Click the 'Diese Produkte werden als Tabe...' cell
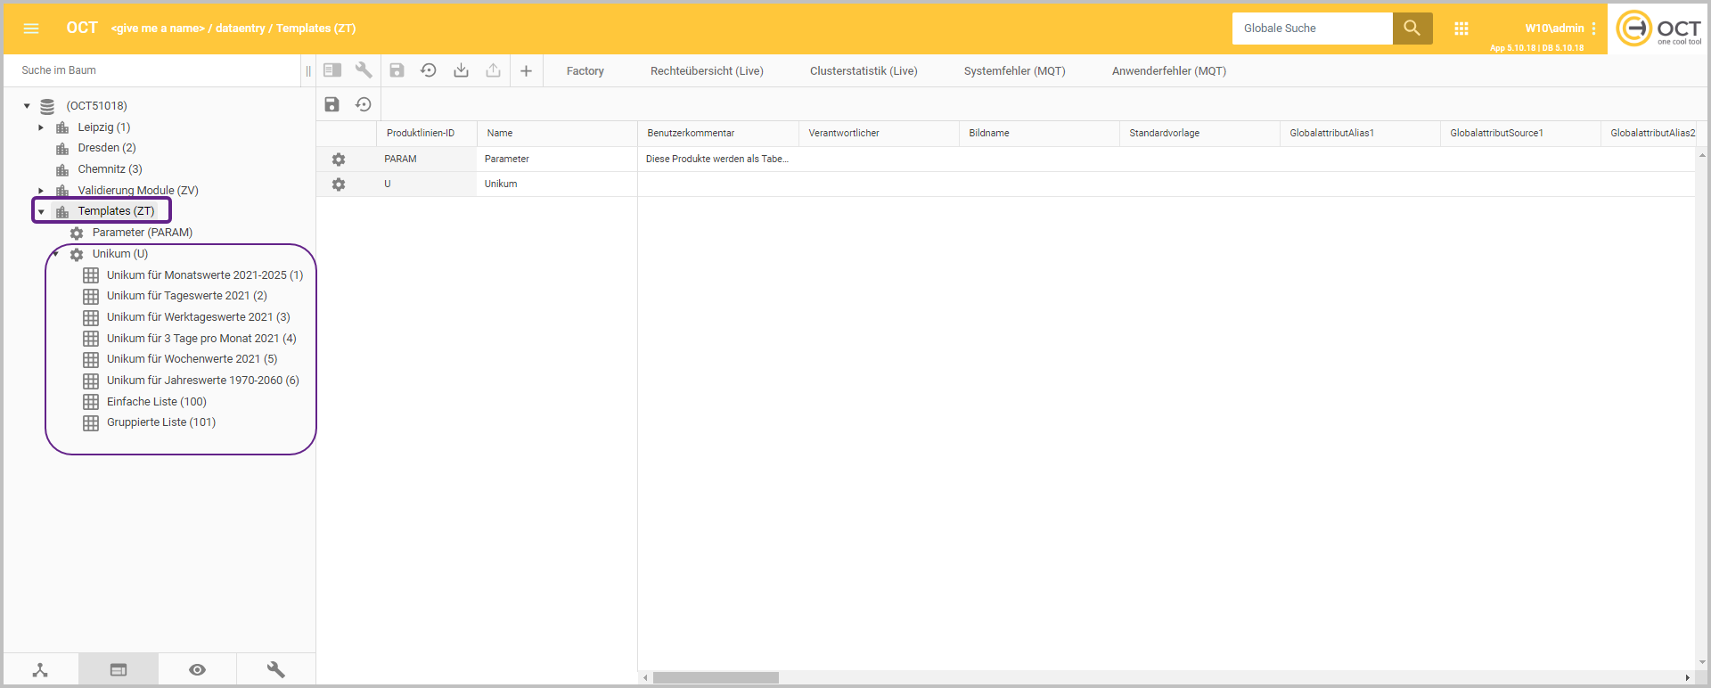This screenshot has height=688, width=1711. coord(718,160)
